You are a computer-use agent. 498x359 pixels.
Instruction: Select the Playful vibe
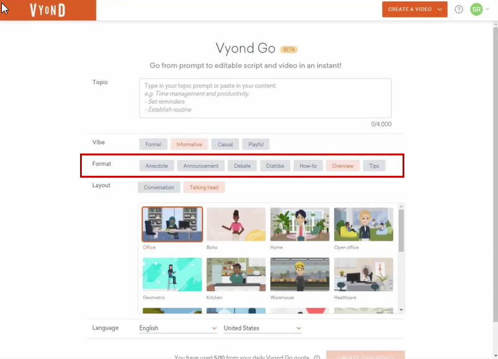pos(256,144)
